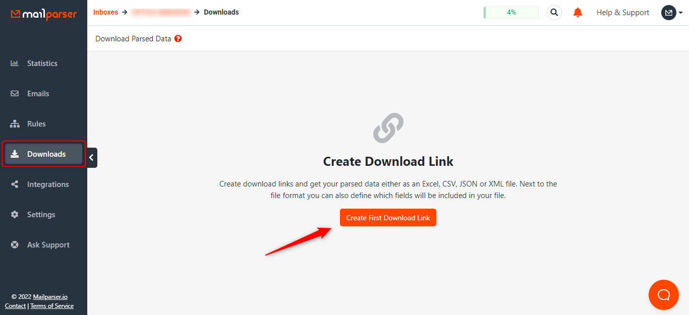Click the Ask Support lifebuoy icon

tap(15, 245)
